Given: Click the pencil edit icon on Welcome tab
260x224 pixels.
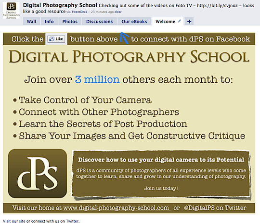Looking at the screenshot, I should [179, 21].
